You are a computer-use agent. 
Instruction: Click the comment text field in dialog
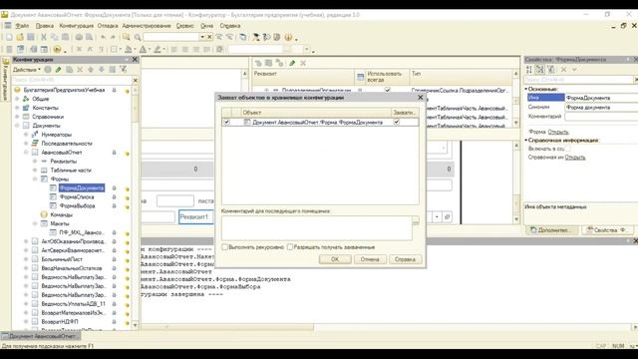317,228
